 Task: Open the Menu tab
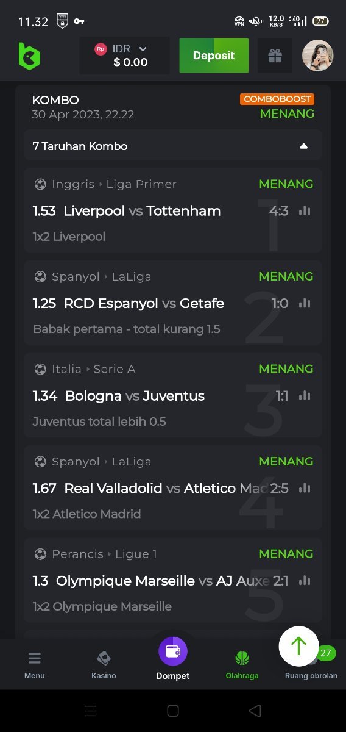pyautogui.click(x=35, y=666)
